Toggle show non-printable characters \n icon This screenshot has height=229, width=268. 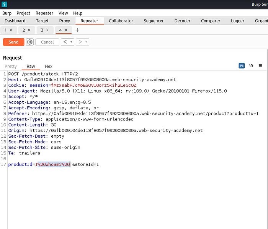coord(251,65)
